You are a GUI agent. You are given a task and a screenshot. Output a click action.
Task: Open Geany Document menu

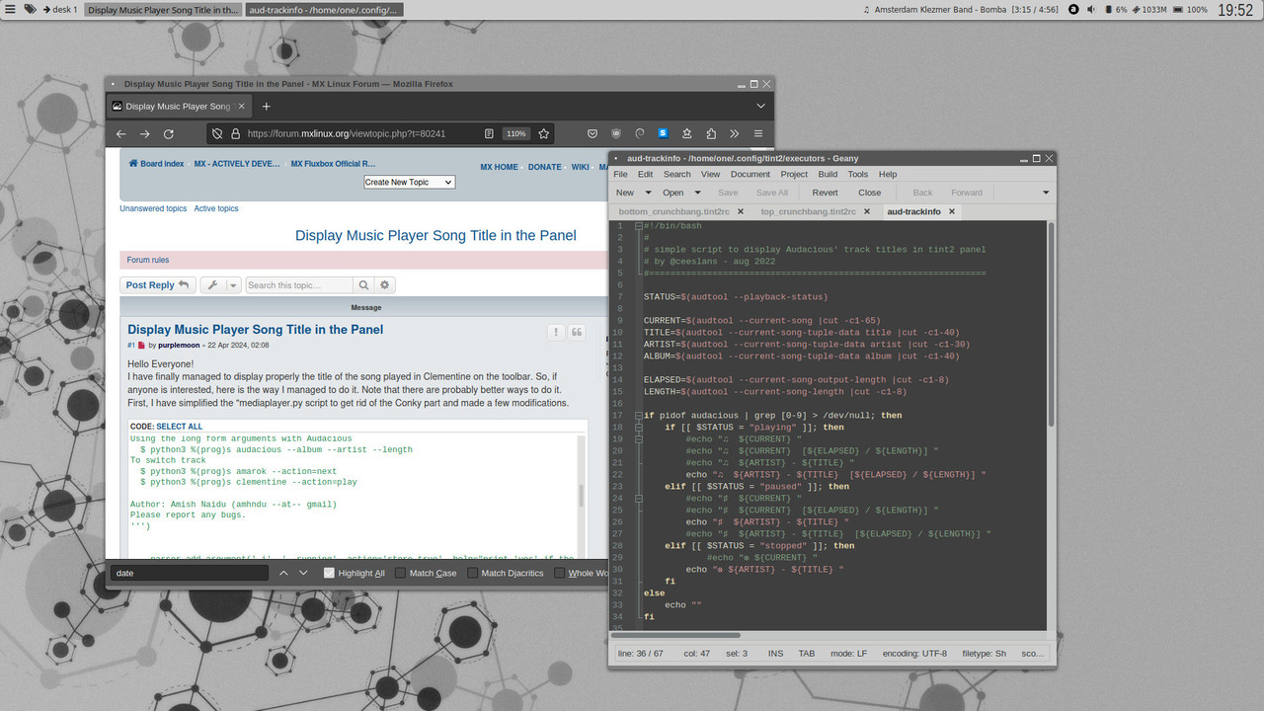click(750, 174)
